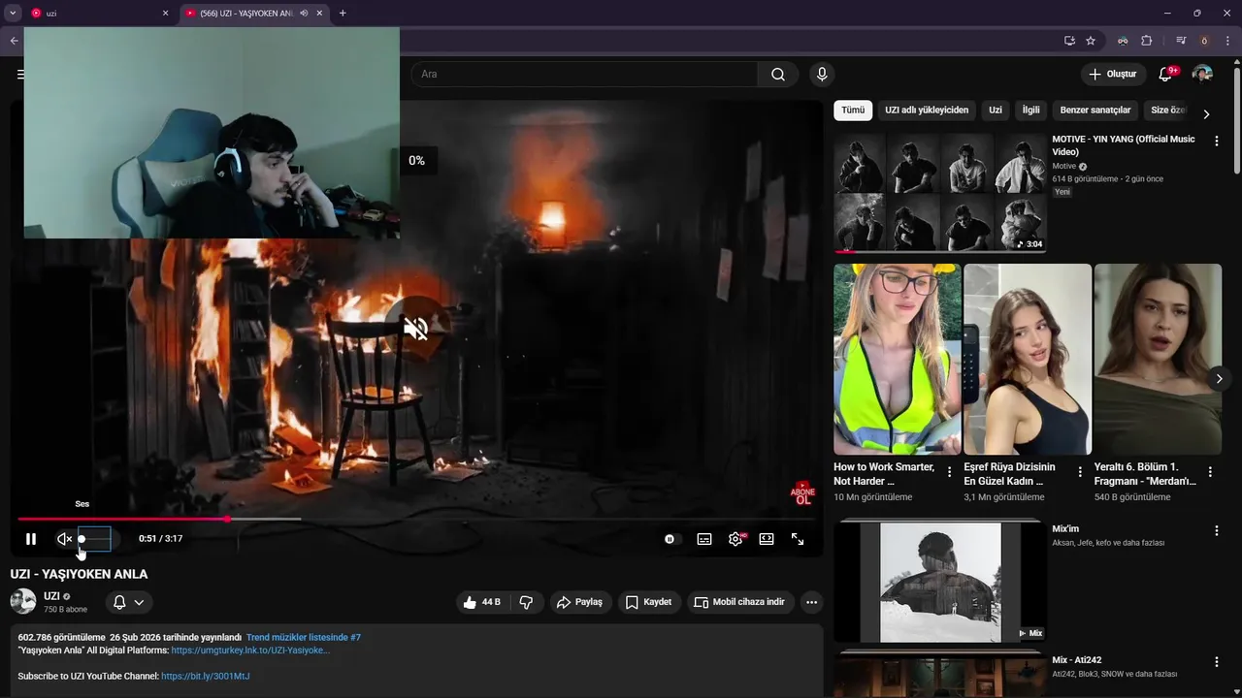This screenshot has height=698, width=1242.
Task: Open Trend müzikler listesinde #7 link
Action: coord(304,638)
